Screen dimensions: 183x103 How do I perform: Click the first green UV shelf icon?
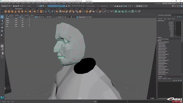(116, 11)
